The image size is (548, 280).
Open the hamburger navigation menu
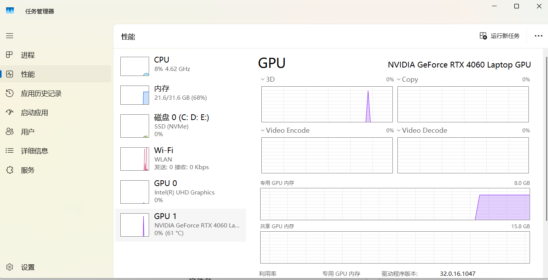pyautogui.click(x=10, y=36)
